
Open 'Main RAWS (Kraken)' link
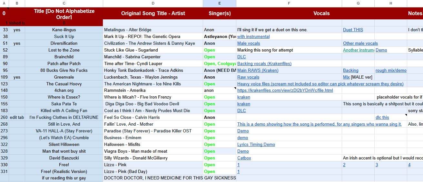click(258, 70)
